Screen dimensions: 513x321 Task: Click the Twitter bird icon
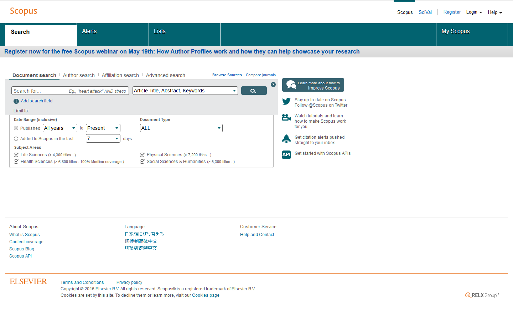286,101
